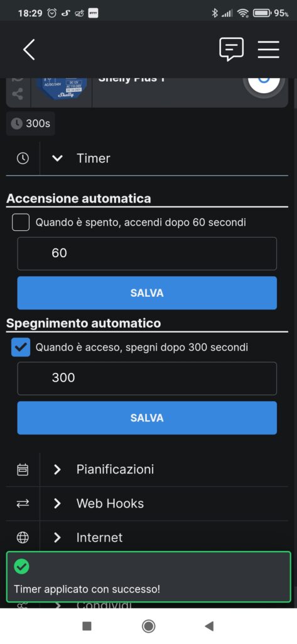Collapse the Timer section chevron

[x=58, y=158]
